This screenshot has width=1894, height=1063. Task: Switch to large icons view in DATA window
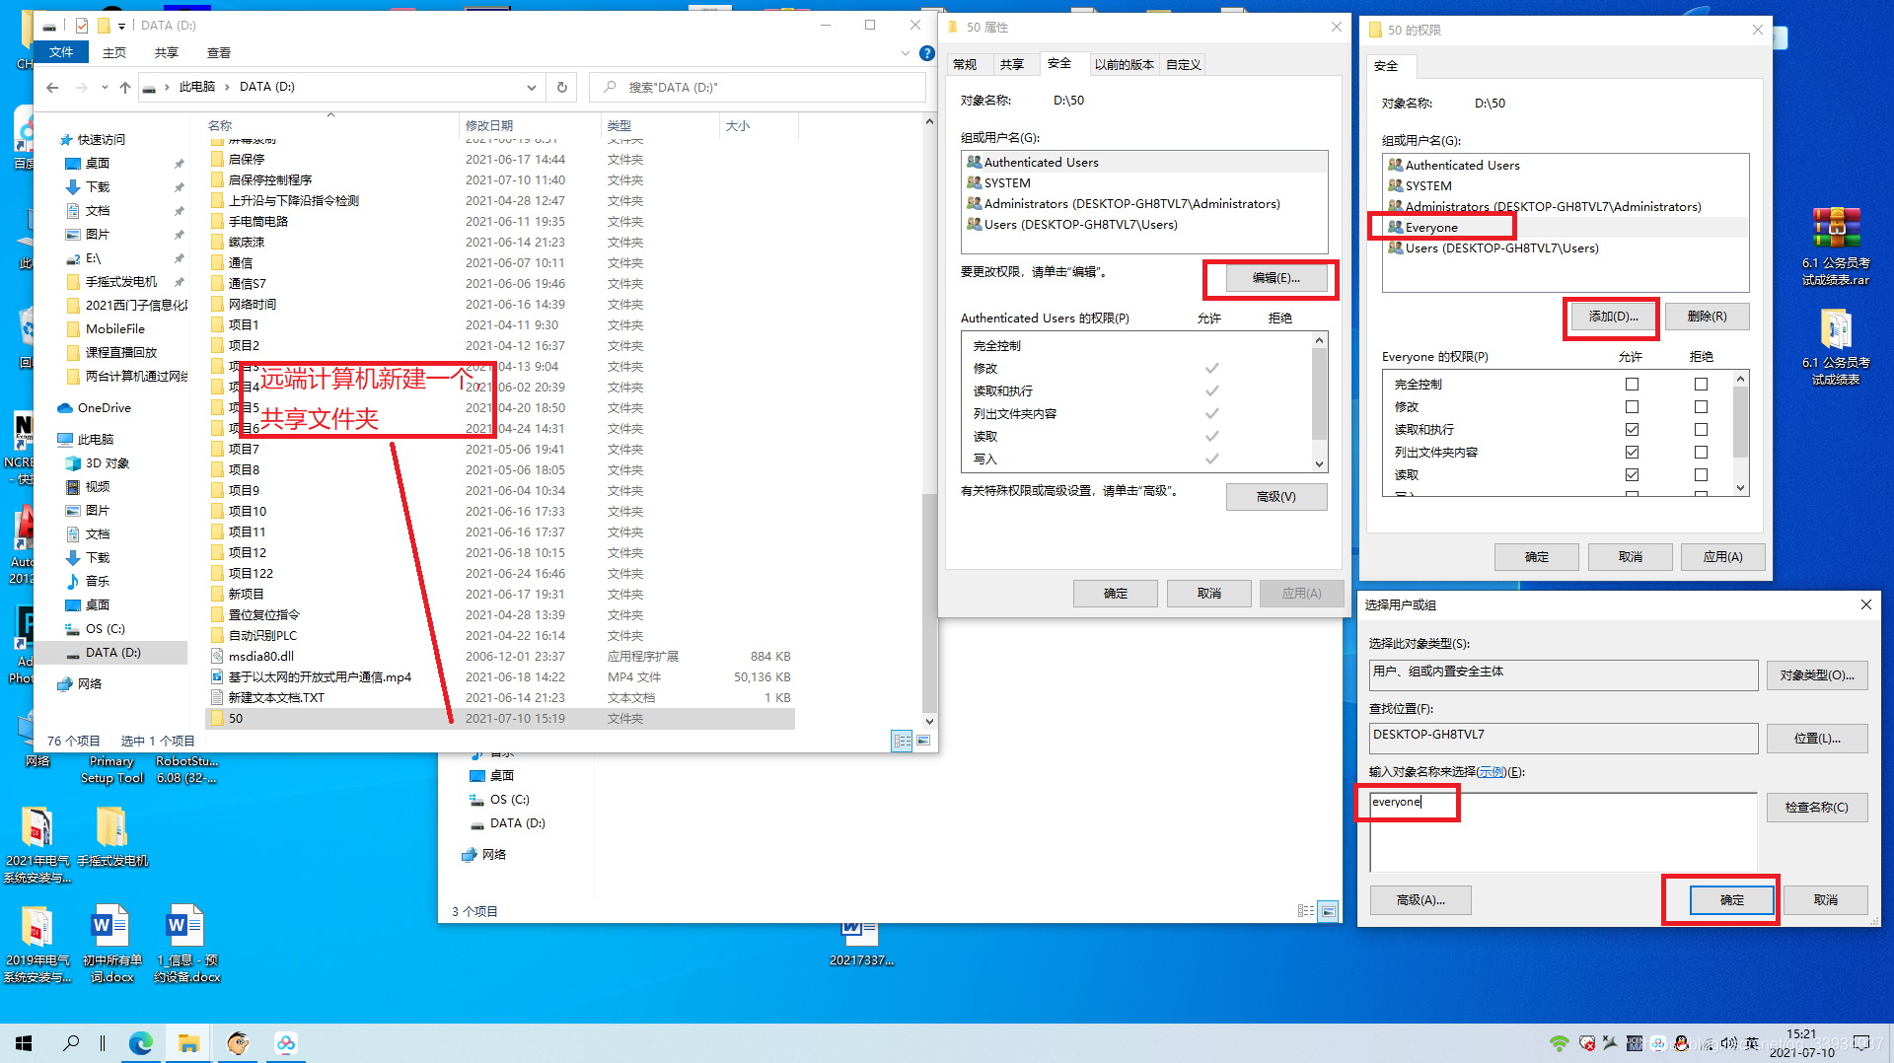(923, 741)
